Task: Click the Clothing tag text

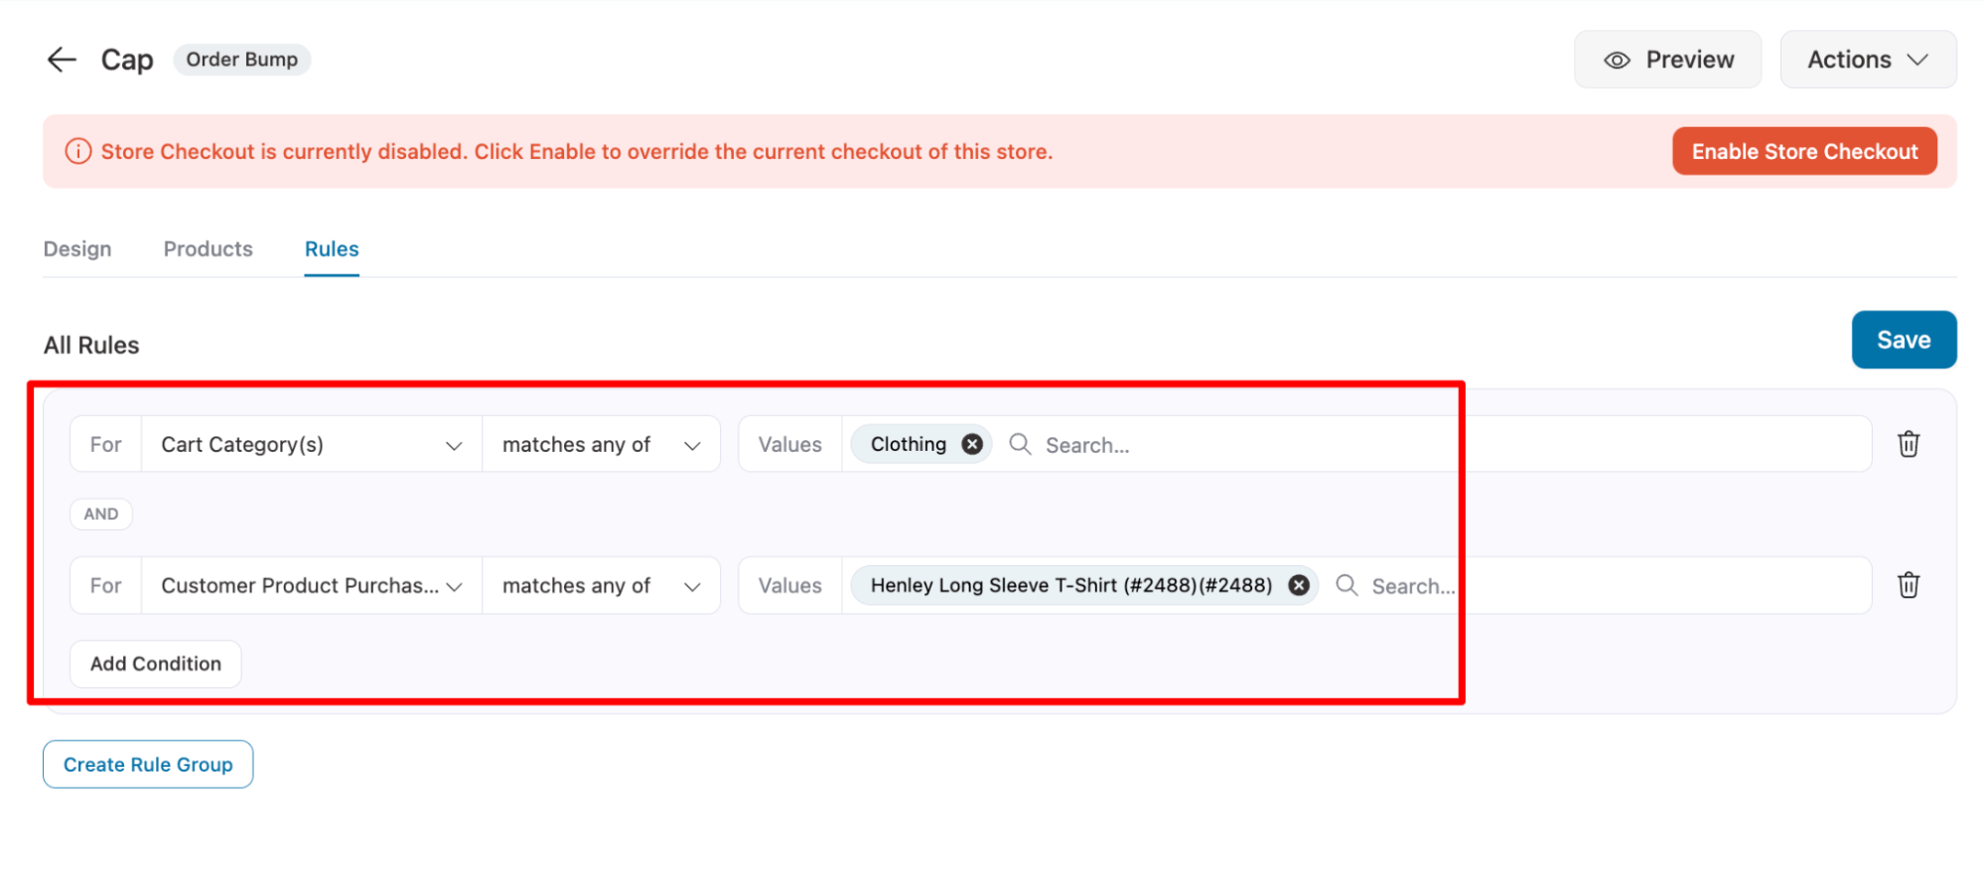Action: pos(909,444)
